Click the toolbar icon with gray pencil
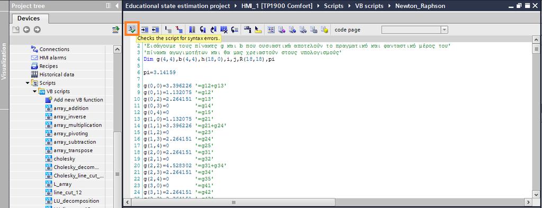Screen dimensions: 542x208 click(x=303, y=30)
